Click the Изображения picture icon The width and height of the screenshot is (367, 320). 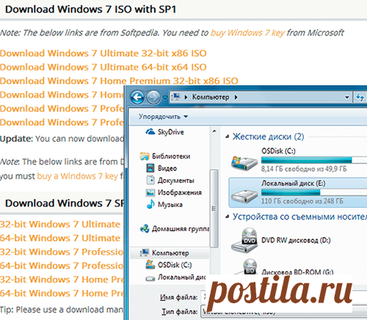click(150, 192)
